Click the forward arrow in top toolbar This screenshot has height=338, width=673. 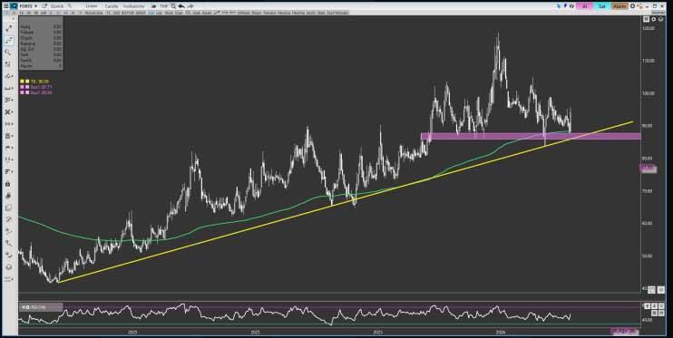pyautogui.click(x=190, y=6)
